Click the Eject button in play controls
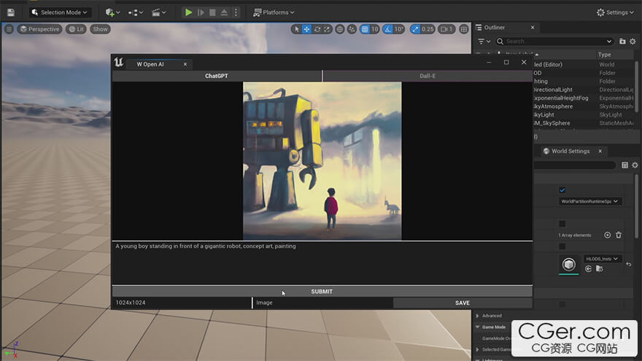642x361 pixels. coord(224,12)
